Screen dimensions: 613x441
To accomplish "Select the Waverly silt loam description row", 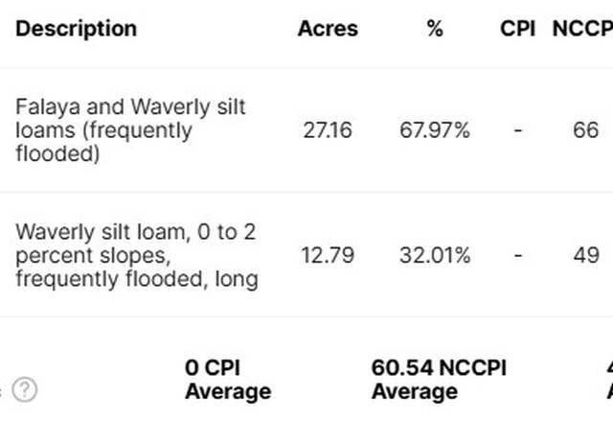I will point(306,255).
